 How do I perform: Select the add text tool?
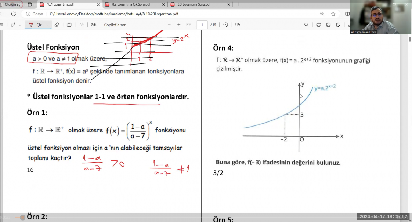coord(69,25)
